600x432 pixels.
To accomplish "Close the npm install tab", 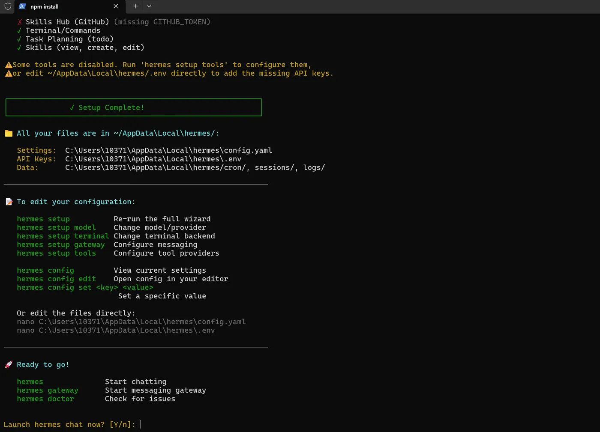I will point(116,6).
